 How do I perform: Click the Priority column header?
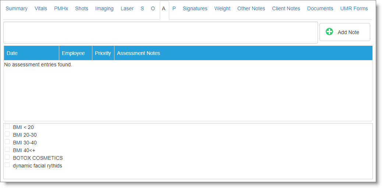pyautogui.click(x=103, y=53)
